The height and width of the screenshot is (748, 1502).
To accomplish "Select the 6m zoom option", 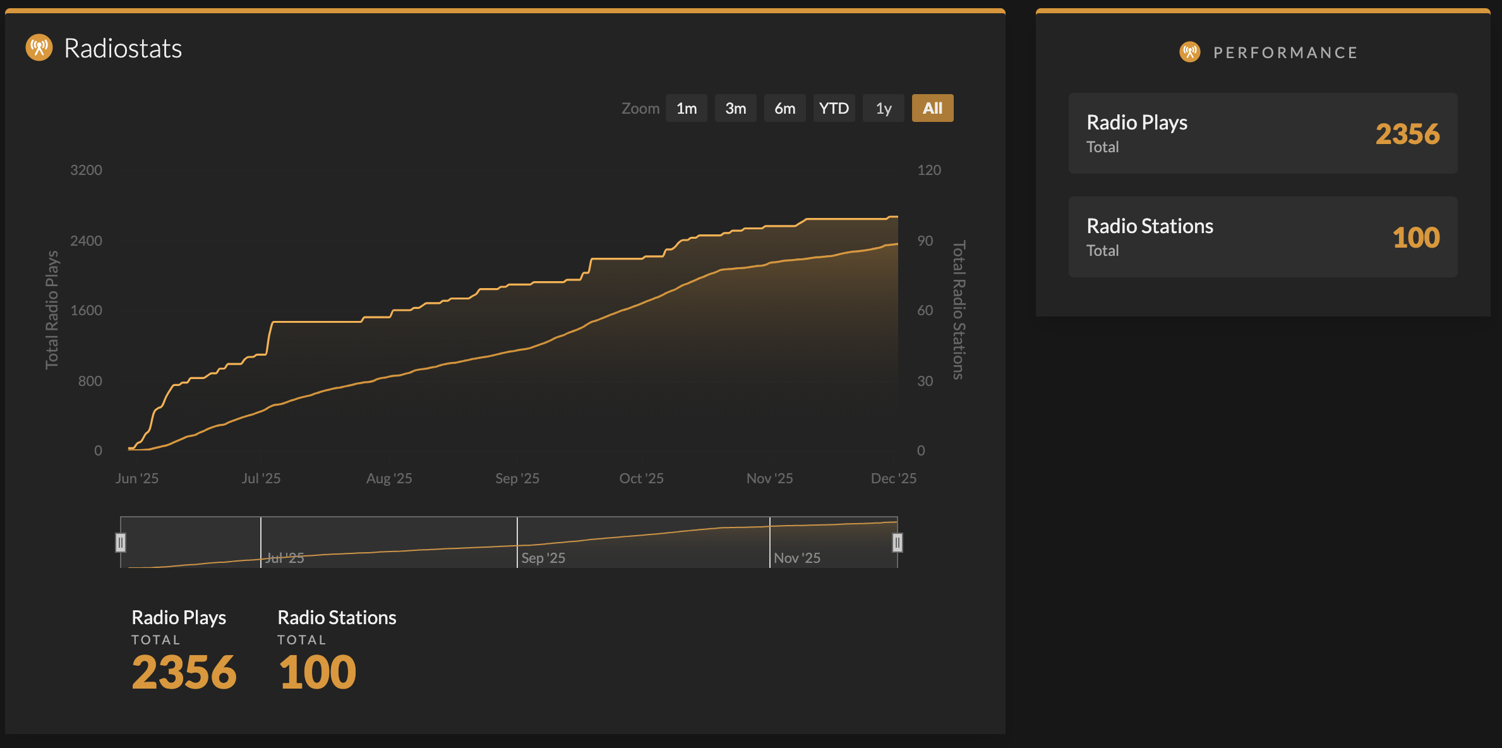I will [784, 108].
